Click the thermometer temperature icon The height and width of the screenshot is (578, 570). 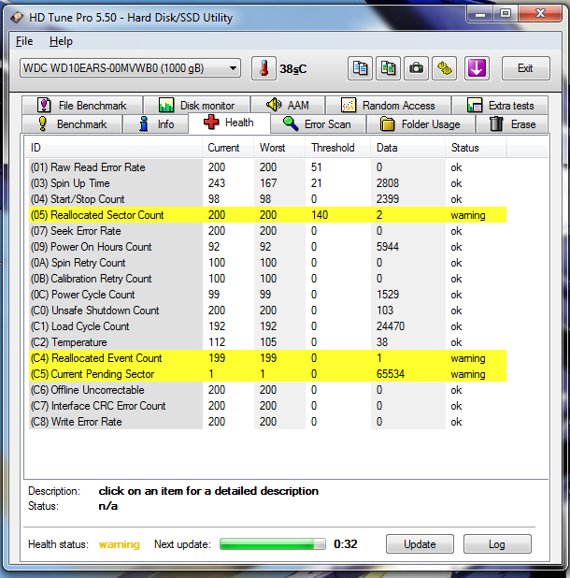coord(264,68)
